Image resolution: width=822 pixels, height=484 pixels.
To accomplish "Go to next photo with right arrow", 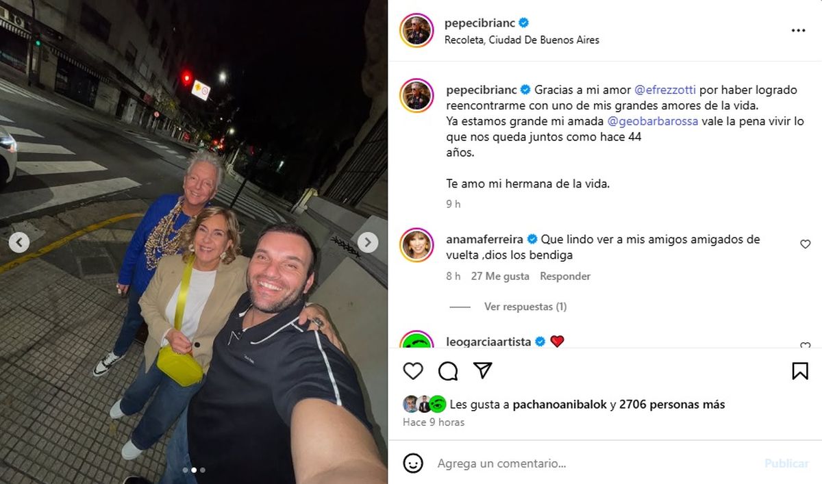I will pos(368,242).
